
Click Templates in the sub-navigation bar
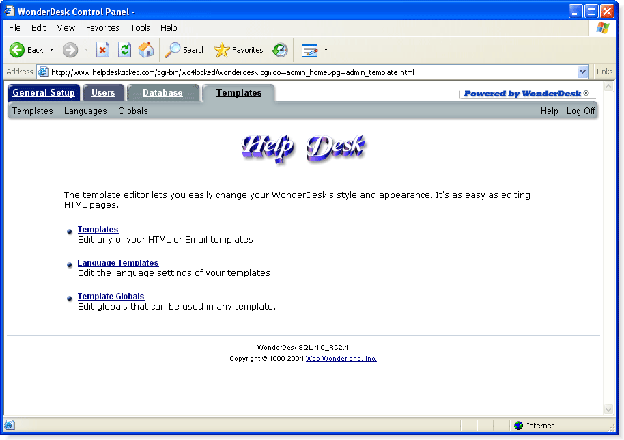(x=33, y=111)
